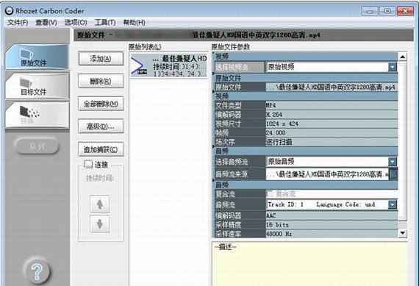Open the 选择音频流 dropdown
The height and width of the screenshot is (286, 419).
click(392, 162)
